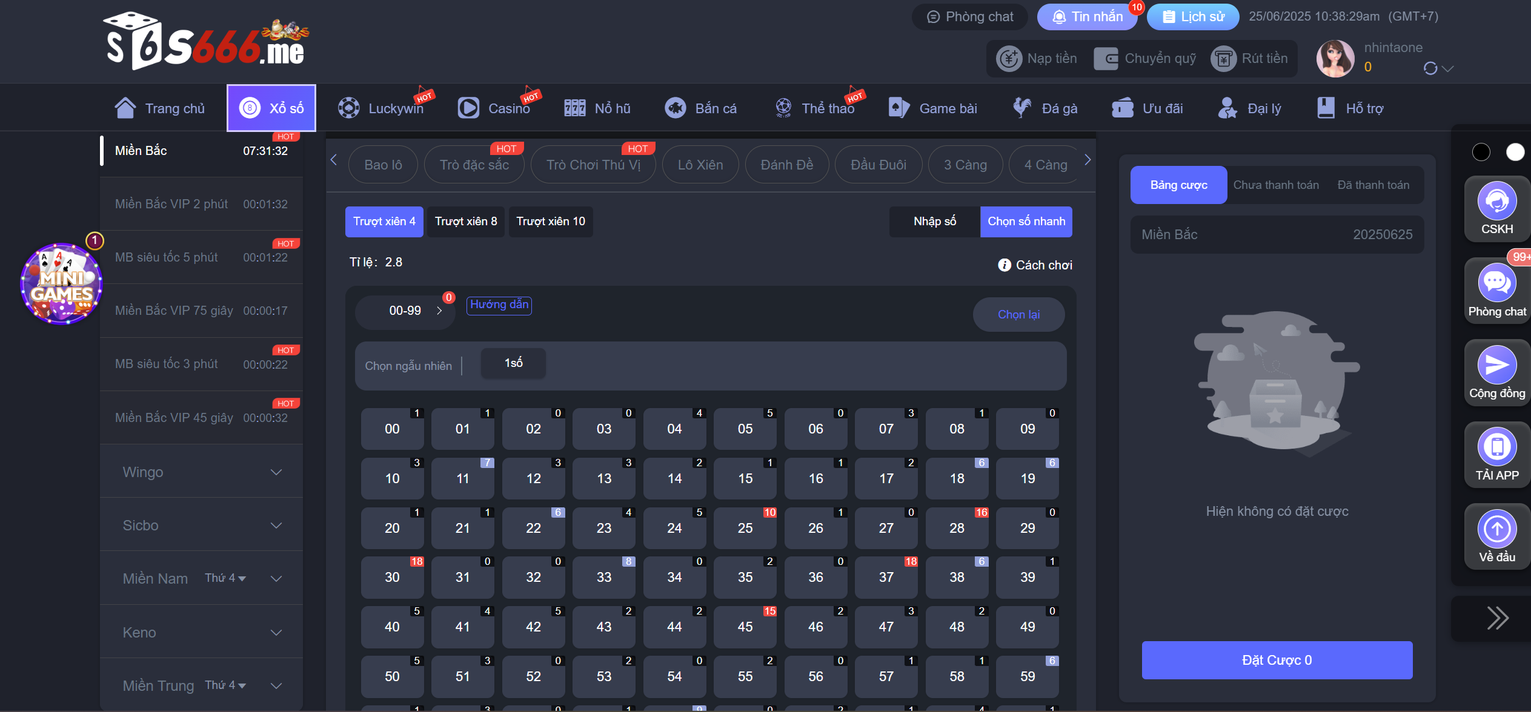
Task: Open Miền Nam Thứ 4 day dropdown
Action: [x=225, y=578]
